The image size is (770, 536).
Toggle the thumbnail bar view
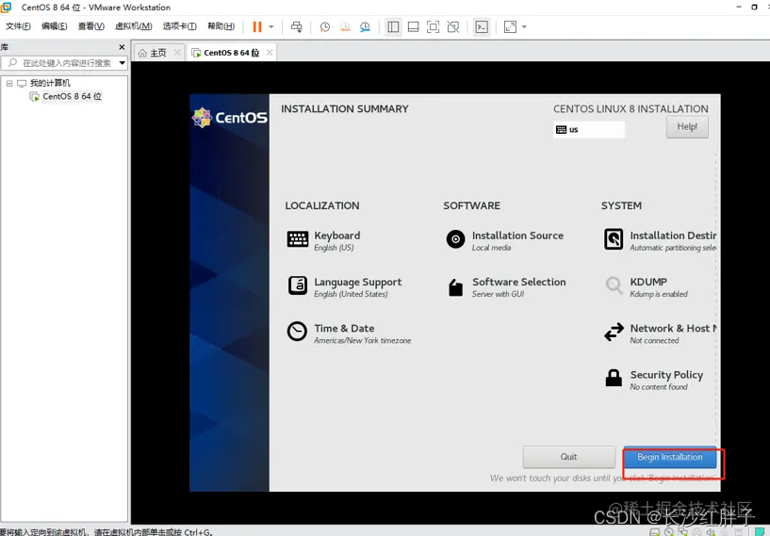pos(414,27)
